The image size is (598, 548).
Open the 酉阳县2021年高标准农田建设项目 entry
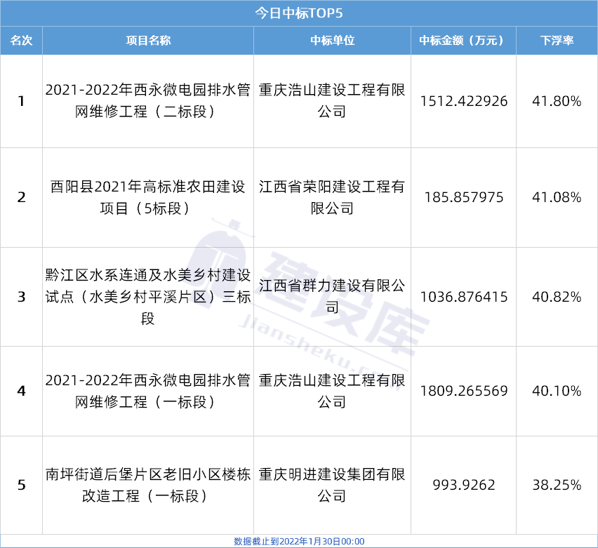pyautogui.click(x=148, y=198)
